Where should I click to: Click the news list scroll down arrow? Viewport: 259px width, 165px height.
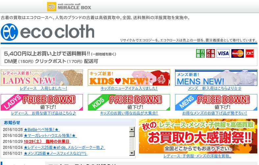[132, 153]
